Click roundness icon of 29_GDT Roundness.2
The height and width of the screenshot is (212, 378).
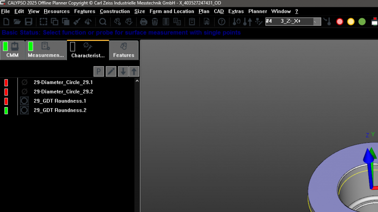(24, 110)
